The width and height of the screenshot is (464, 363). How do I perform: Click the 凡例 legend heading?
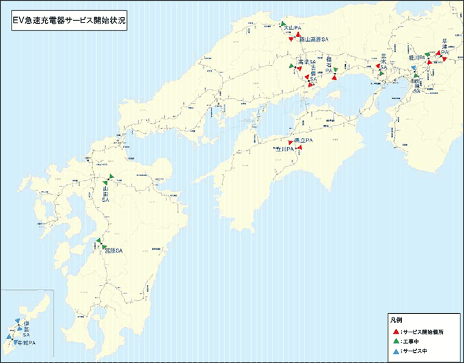[x=396, y=321]
